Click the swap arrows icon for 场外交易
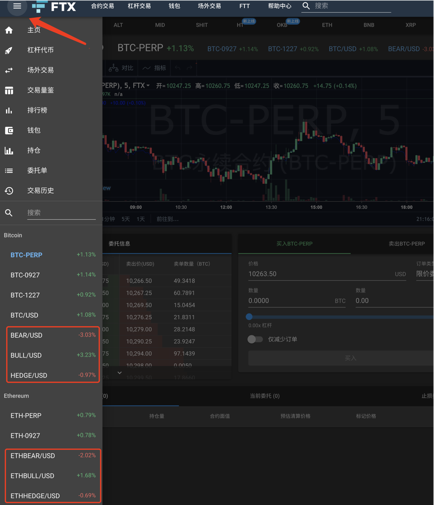 [x=9, y=70]
